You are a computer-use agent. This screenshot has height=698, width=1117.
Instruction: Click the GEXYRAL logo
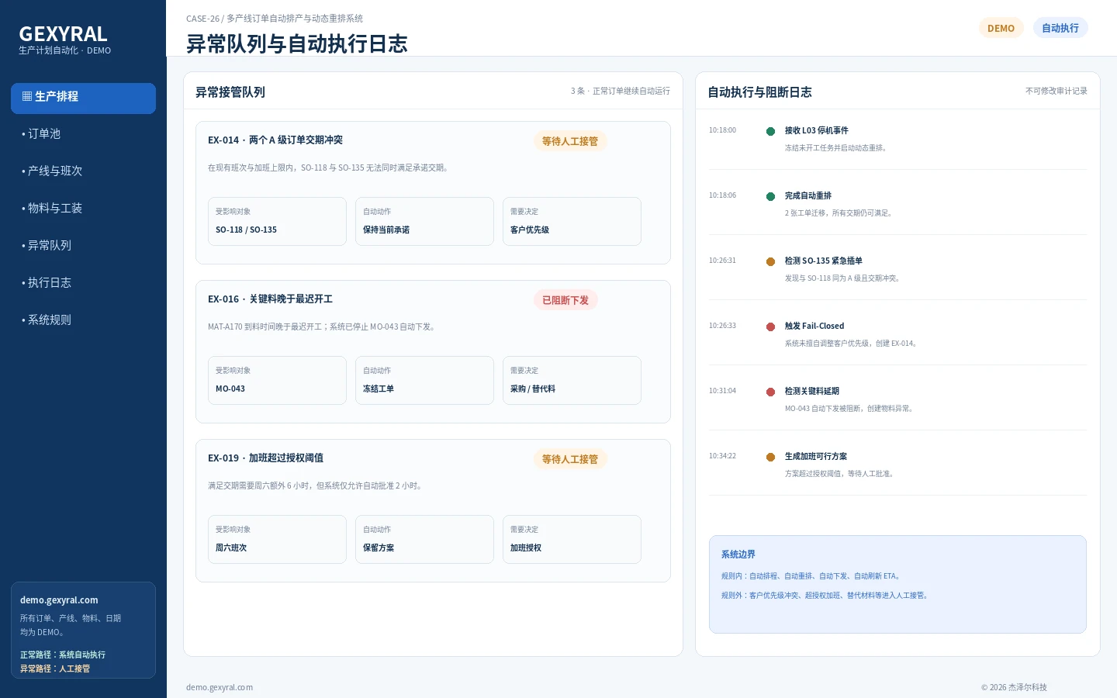[x=64, y=34]
